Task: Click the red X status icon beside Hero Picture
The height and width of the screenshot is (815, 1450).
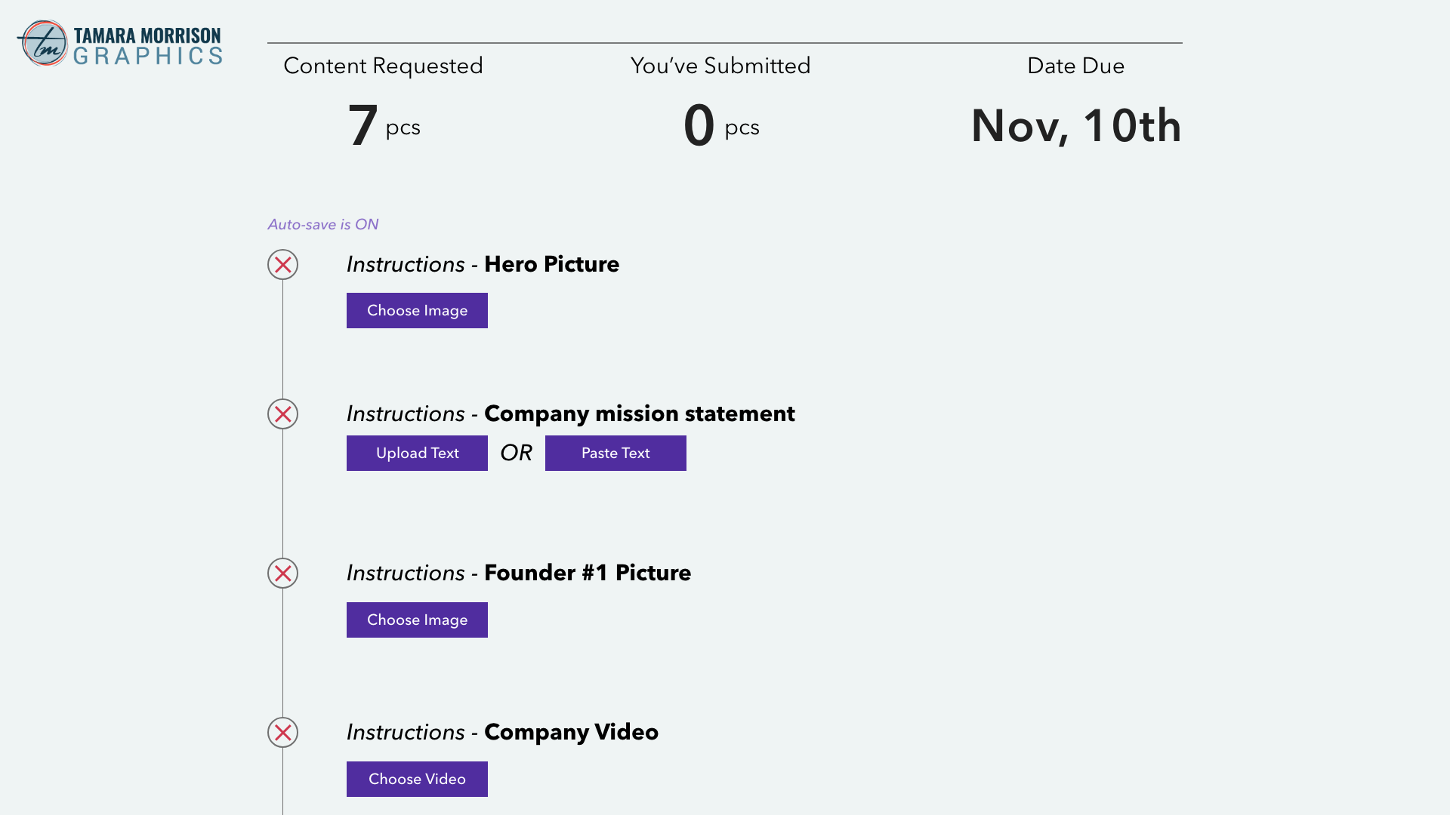Action: [x=282, y=265]
